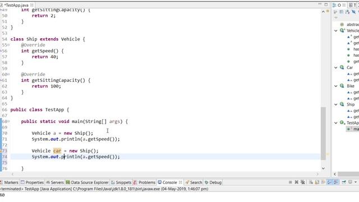This screenshot has height=202, width=359.
Task: Click the Outline horizontal scroll left arrow
Action: pyautogui.click(x=335, y=175)
